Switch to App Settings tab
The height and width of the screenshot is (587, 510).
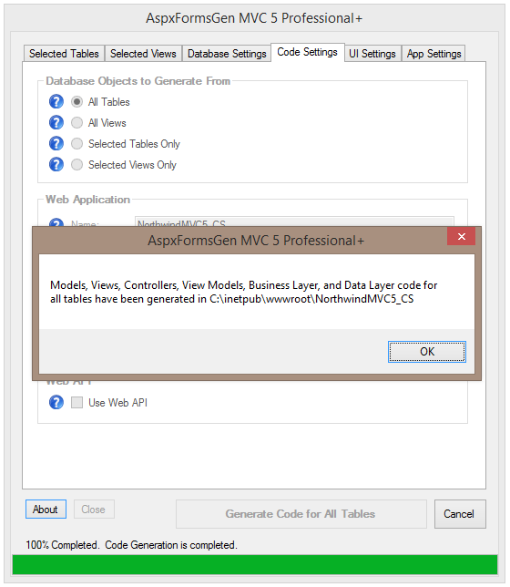click(x=433, y=54)
